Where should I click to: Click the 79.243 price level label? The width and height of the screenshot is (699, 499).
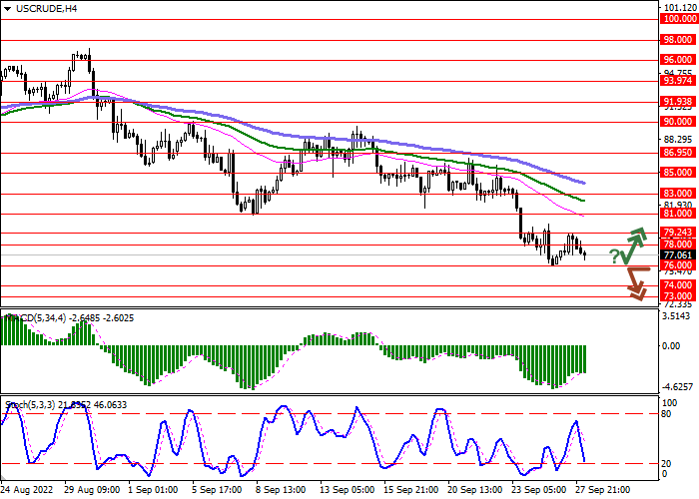pos(678,232)
